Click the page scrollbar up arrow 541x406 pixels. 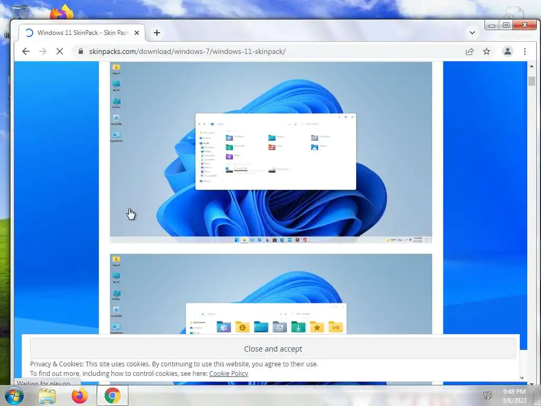point(531,66)
